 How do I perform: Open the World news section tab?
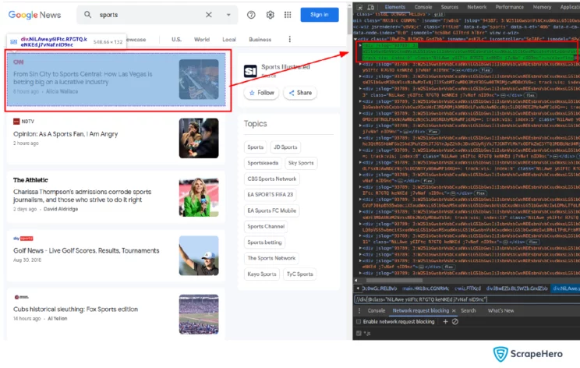coord(202,39)
